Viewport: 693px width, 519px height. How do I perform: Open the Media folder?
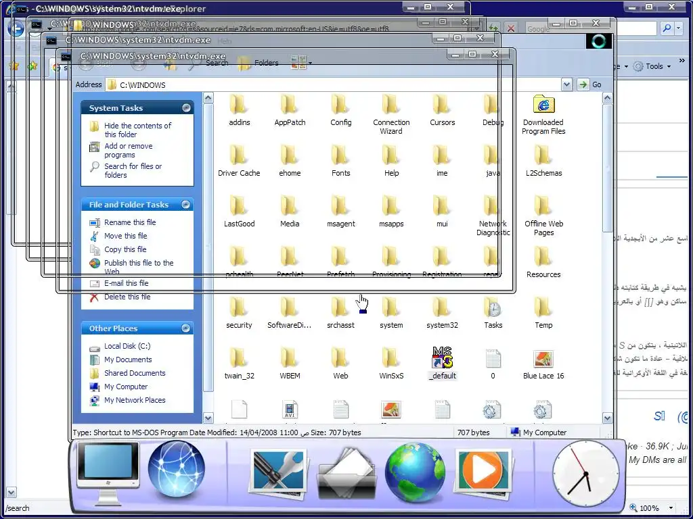(290, 212)
